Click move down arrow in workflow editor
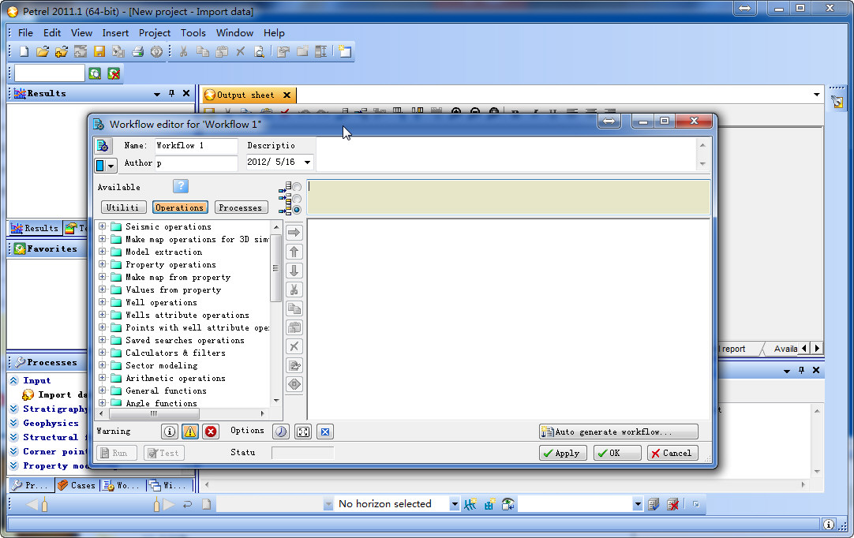The width and height of the screenshot is (854, 538). [x=294, y=271]
